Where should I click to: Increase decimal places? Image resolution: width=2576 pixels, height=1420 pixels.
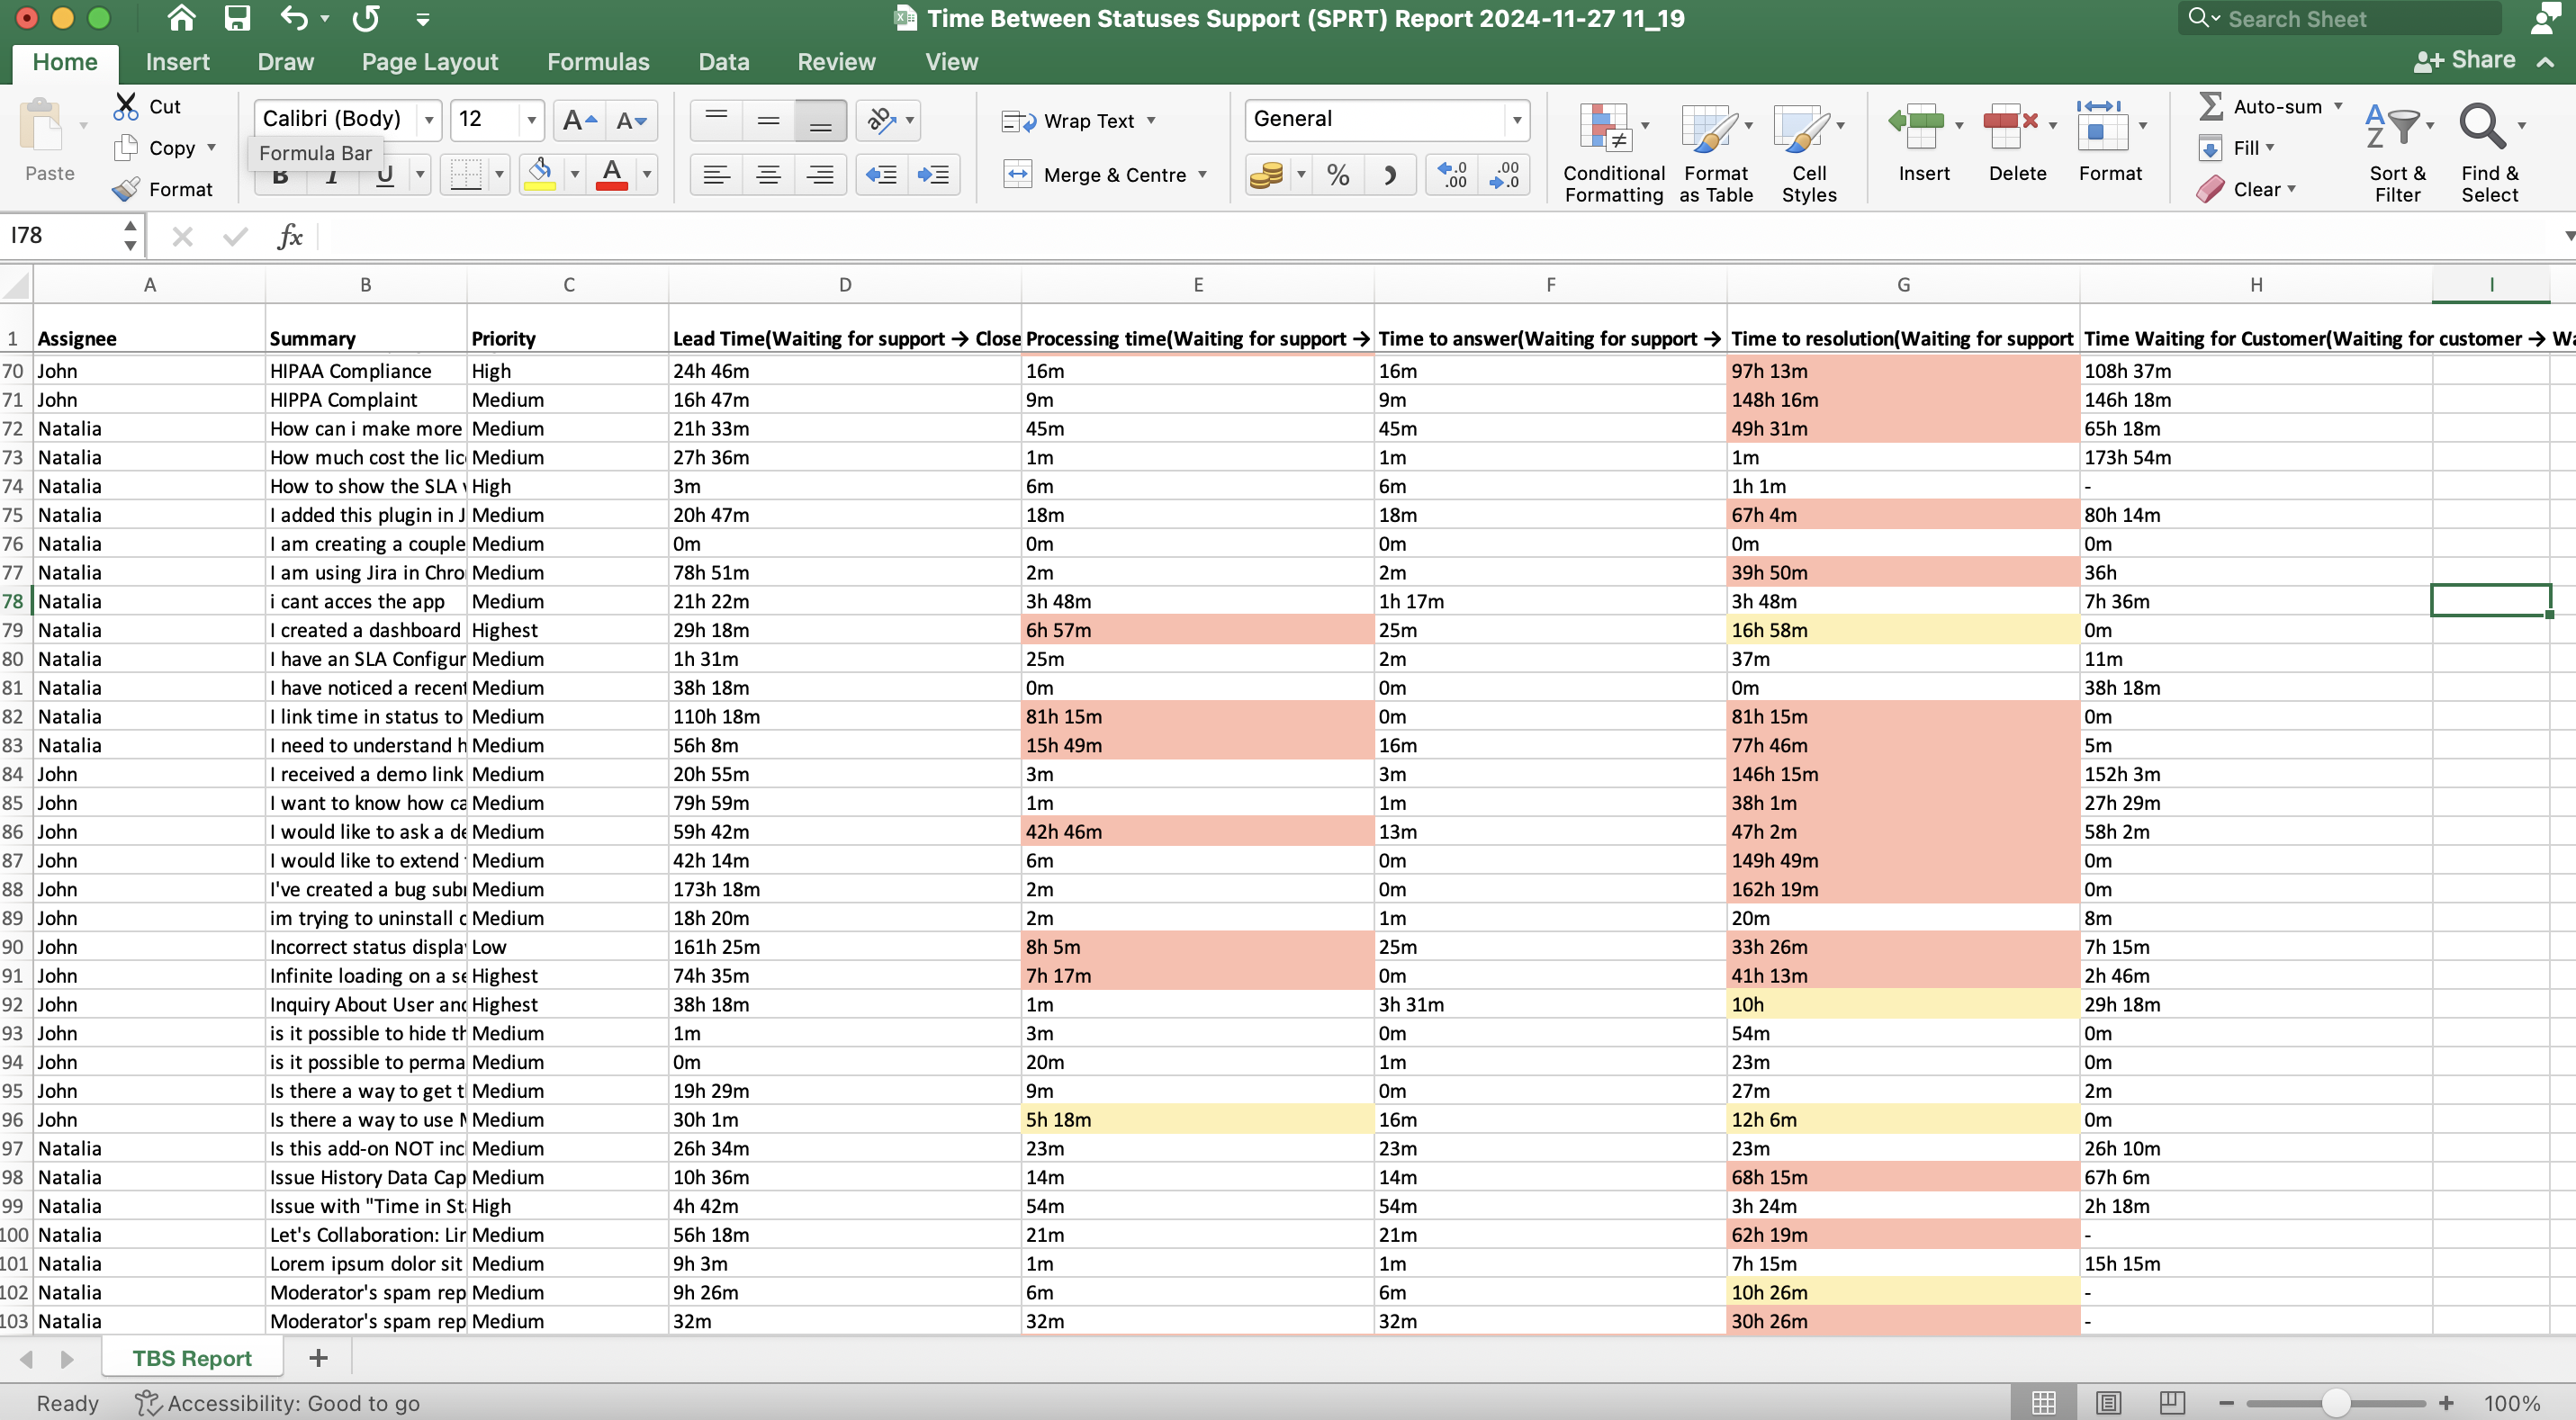point(1452,174)
